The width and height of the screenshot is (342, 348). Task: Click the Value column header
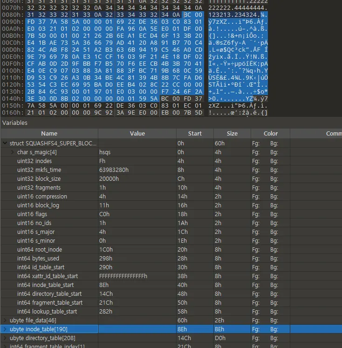(x=137, y=134)
